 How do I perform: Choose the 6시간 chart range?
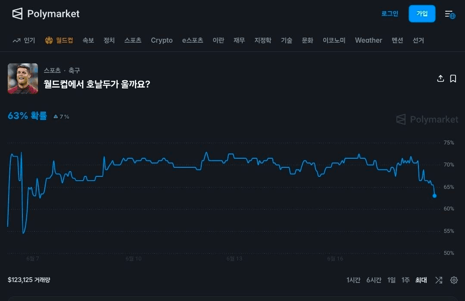[374, 280]
